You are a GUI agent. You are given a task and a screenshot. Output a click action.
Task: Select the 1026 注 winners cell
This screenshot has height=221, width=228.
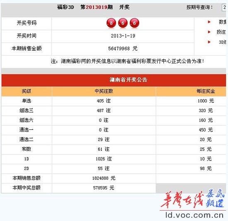coord(104,159)
